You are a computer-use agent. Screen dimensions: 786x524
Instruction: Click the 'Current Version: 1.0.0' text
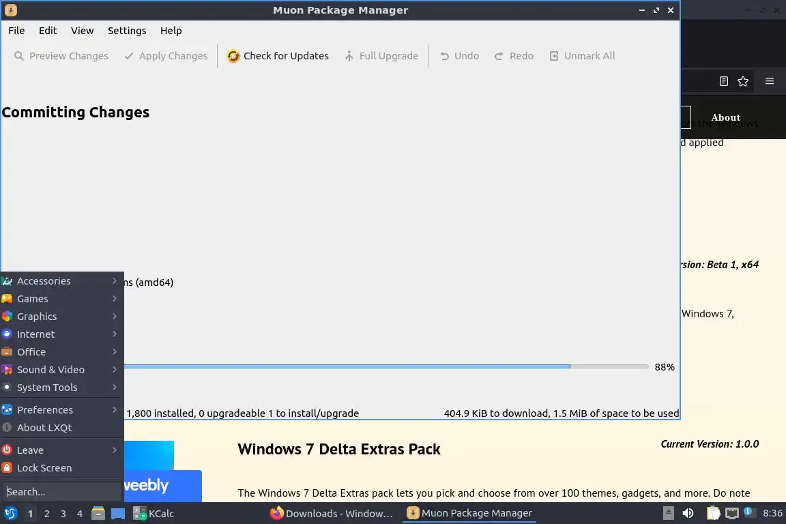(x=710, y=443)
